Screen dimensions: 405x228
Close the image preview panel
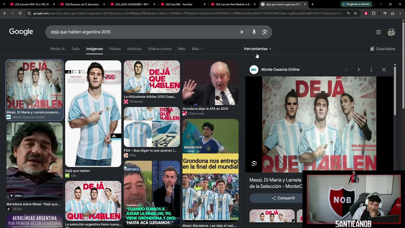[384, 70]
